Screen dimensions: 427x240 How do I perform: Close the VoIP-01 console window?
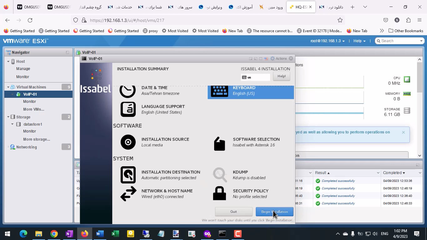click(291, 58)
